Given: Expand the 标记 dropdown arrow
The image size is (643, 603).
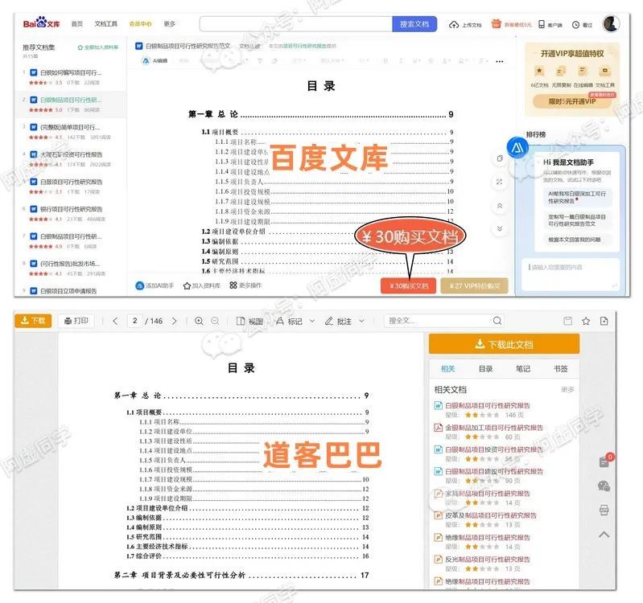Looking at the screenshot, I should click(312, 321).
